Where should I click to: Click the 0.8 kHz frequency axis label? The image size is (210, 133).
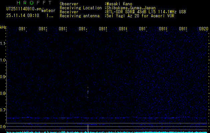tap(3, 93)
